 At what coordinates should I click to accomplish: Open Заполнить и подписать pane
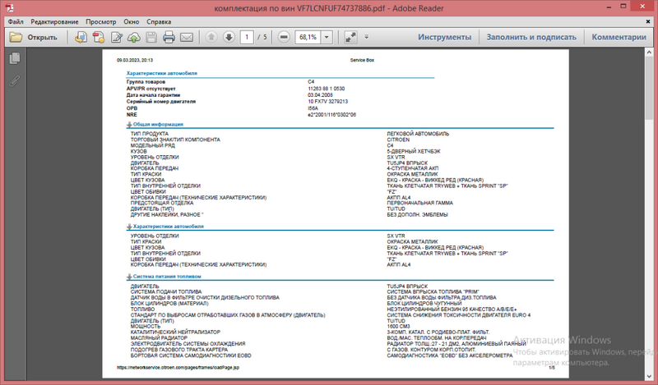531,37
